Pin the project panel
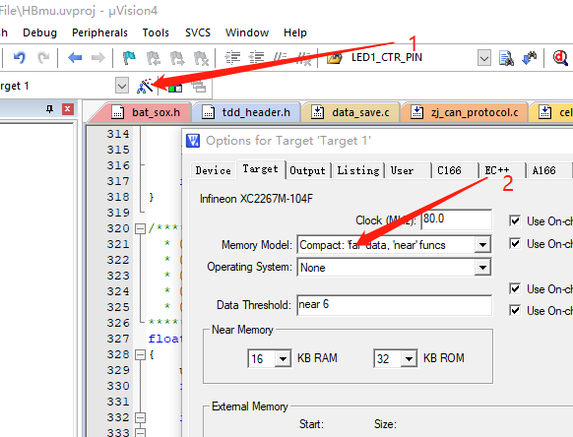The width and height of the screenshot is (573, 437). click(x=49, y=109)
